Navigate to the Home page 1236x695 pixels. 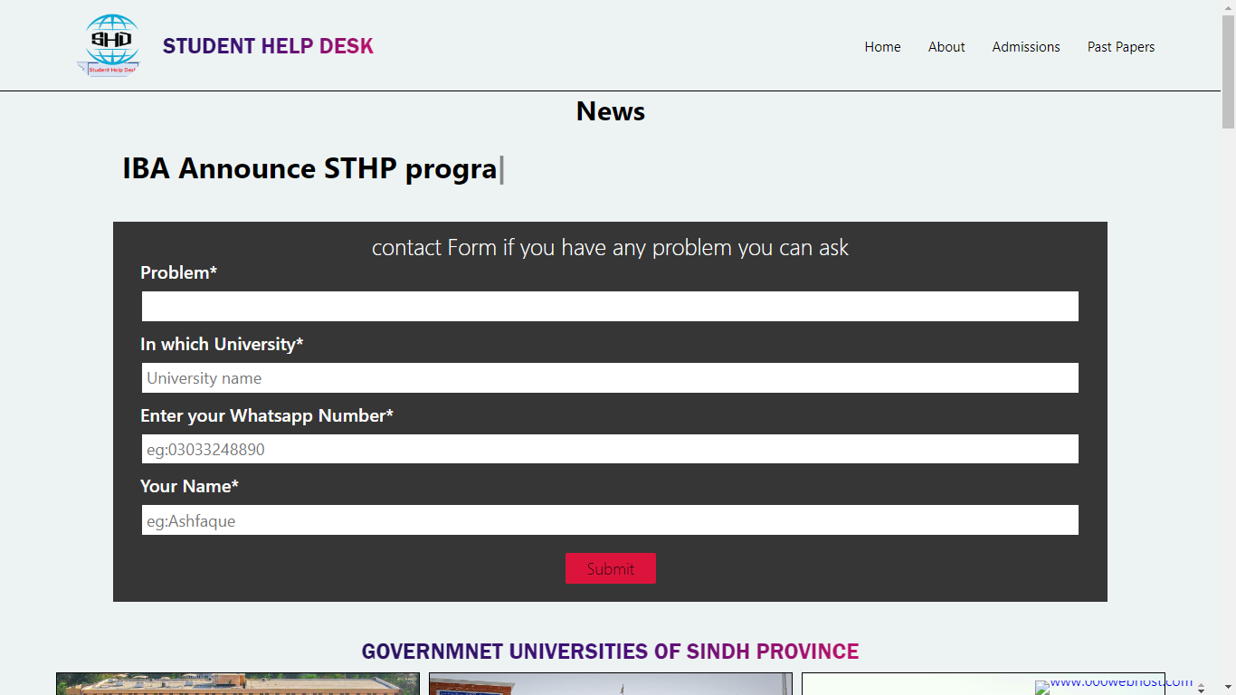click(x=882, y=46)
